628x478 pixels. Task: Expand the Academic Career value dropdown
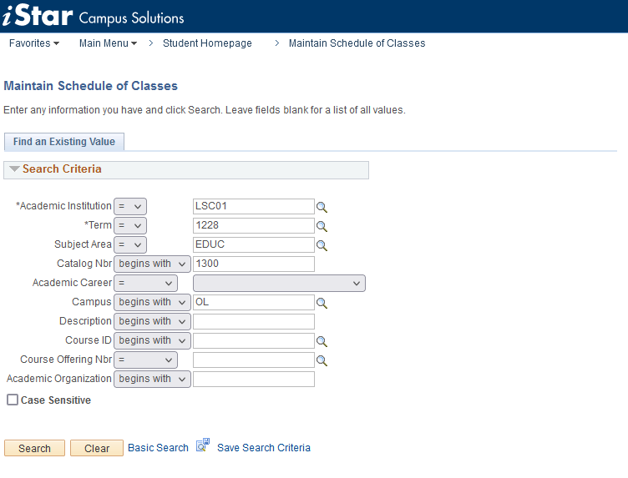tap(279, 283)
